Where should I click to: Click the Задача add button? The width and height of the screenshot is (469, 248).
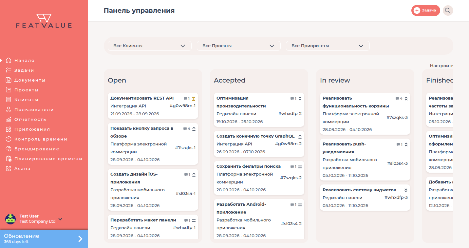[426, 10]
